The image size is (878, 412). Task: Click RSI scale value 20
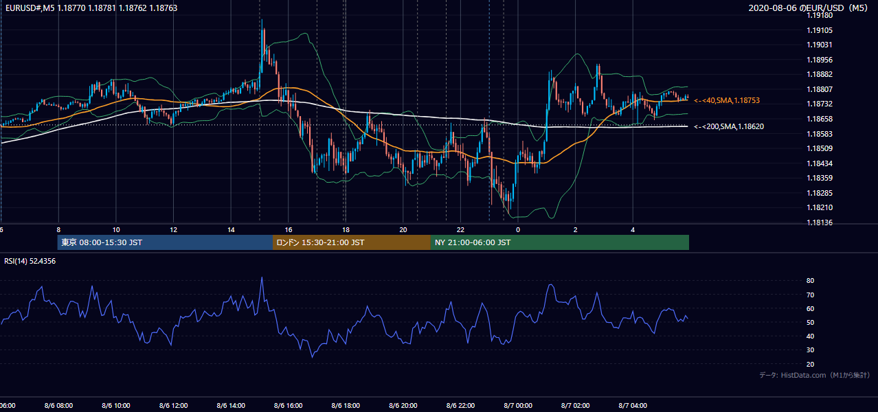[810, 364]
